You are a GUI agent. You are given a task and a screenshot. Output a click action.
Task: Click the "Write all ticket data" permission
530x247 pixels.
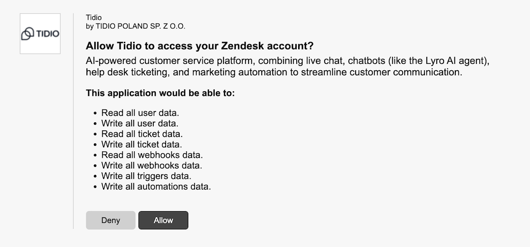[x=142, y=144]
